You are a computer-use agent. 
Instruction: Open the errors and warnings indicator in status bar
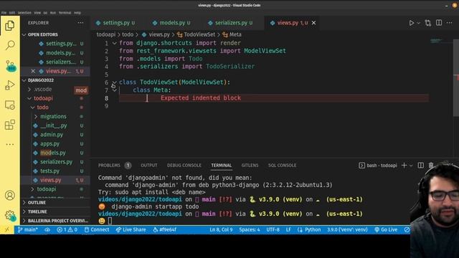(x=67, y=229)
